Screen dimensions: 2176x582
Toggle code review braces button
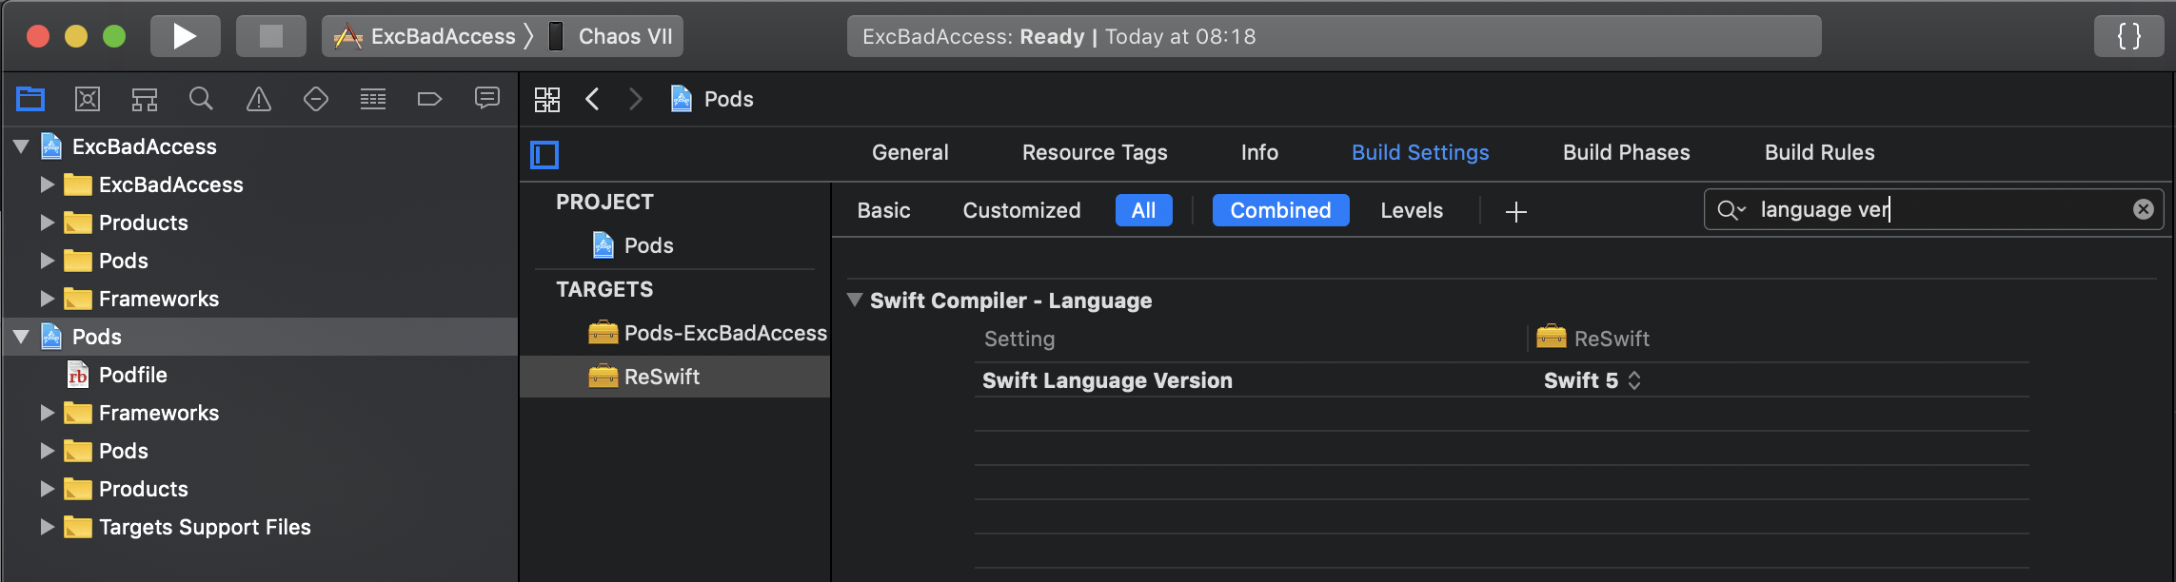[2129, 36]
